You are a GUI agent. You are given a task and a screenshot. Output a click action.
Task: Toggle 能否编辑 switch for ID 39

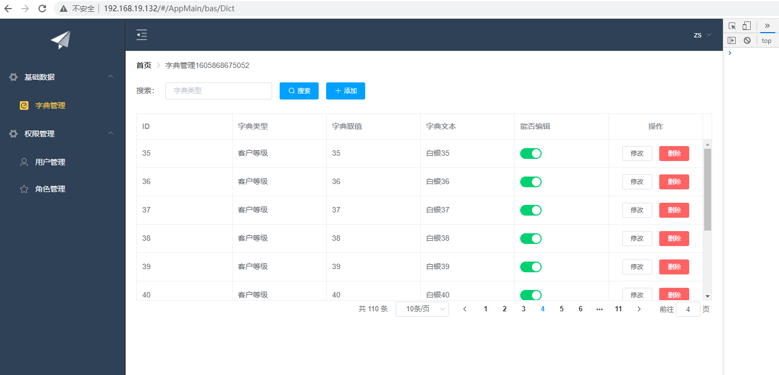(x=531, y=267)
